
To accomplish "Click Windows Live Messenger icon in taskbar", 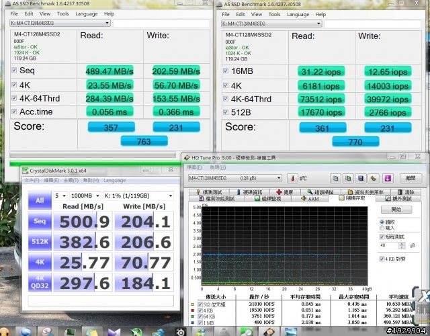I will [202, 332].
